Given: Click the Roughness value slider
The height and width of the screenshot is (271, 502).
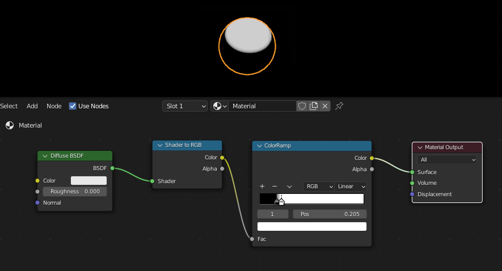Looking at the screenshot, I should pyautogui.click(x=75, y=192).
